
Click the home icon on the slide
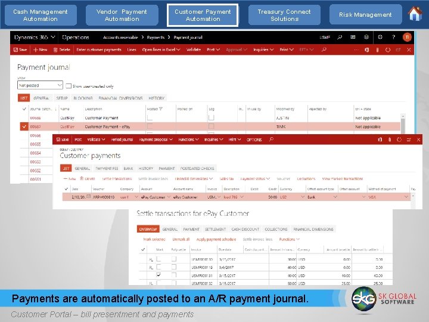pos(415,14)
